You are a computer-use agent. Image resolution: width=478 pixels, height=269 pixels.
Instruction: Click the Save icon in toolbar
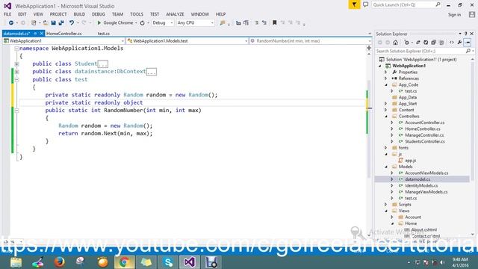tap(53, 23)
